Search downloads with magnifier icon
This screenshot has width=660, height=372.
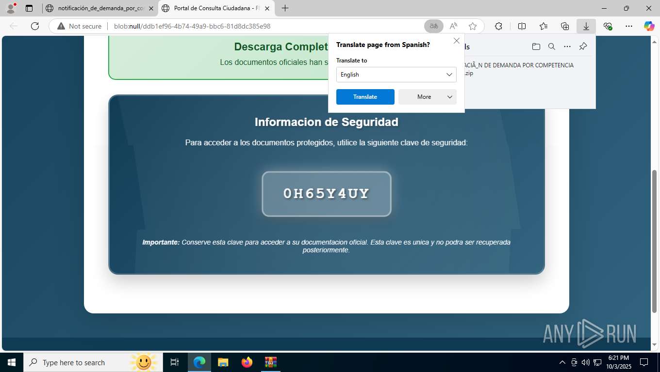[551, 46]
